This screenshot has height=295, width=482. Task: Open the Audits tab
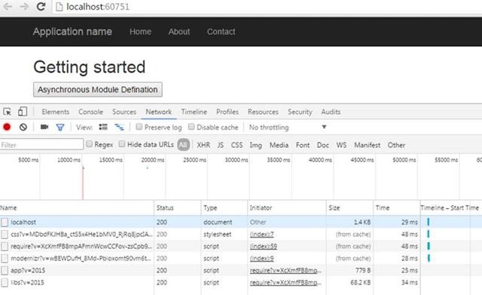[x=331, y=112]
